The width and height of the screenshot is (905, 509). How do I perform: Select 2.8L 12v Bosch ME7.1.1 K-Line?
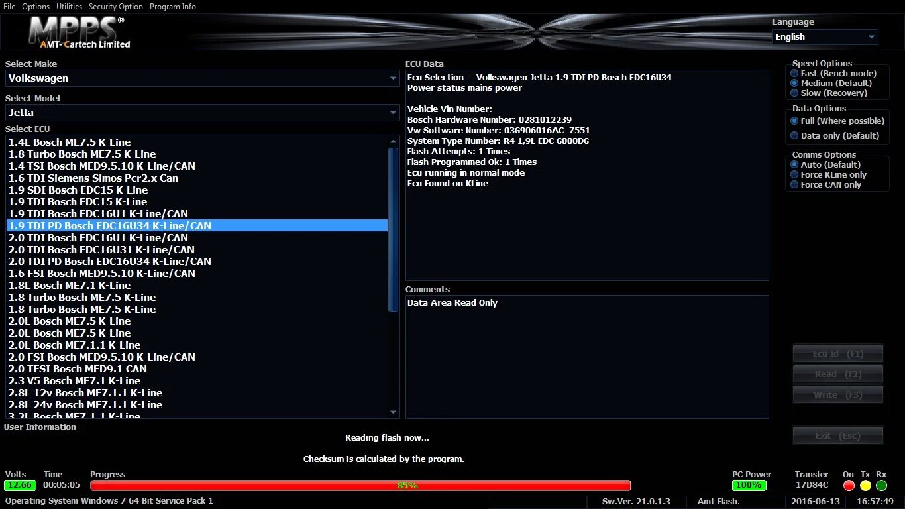[x=197, y=393]
